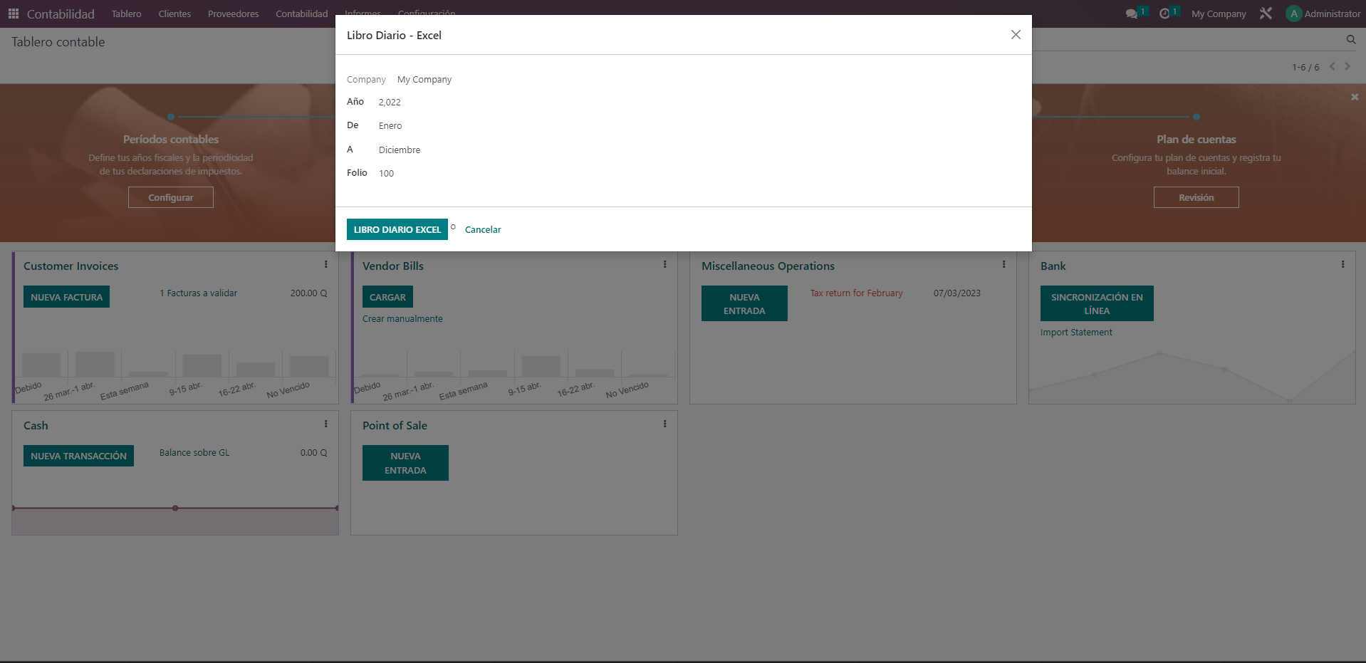1366x663 pixels.
Task: Dismiss the onboarding banner with its X
Action: coord(1354,97)
